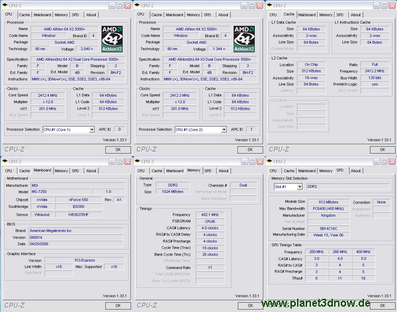This screenshot has height=312, width=397.
Task: Open the Slot #1 memory slot dropdown
Action: click(x=300, y=187)
